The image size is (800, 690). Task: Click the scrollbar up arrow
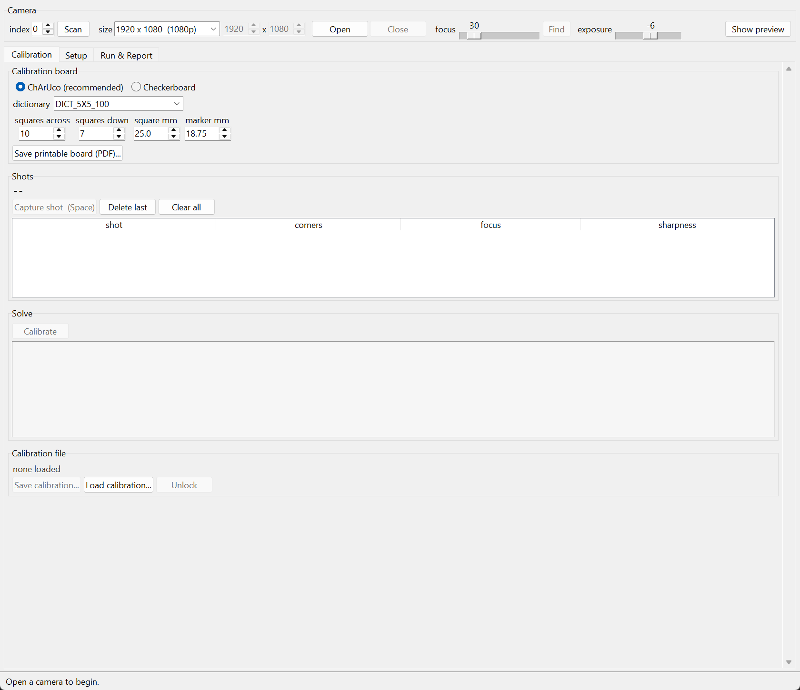point(789,69)
